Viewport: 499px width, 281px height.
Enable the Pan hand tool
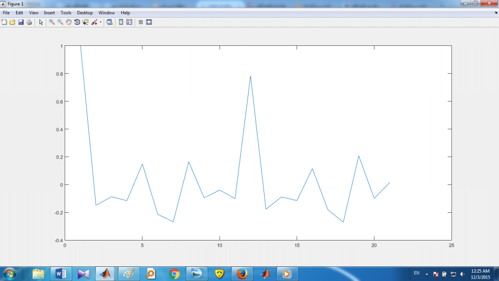68,22
